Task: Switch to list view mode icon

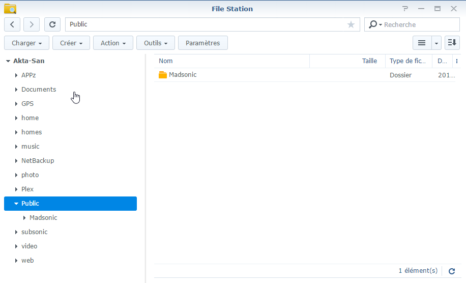Action: point(422,43)
